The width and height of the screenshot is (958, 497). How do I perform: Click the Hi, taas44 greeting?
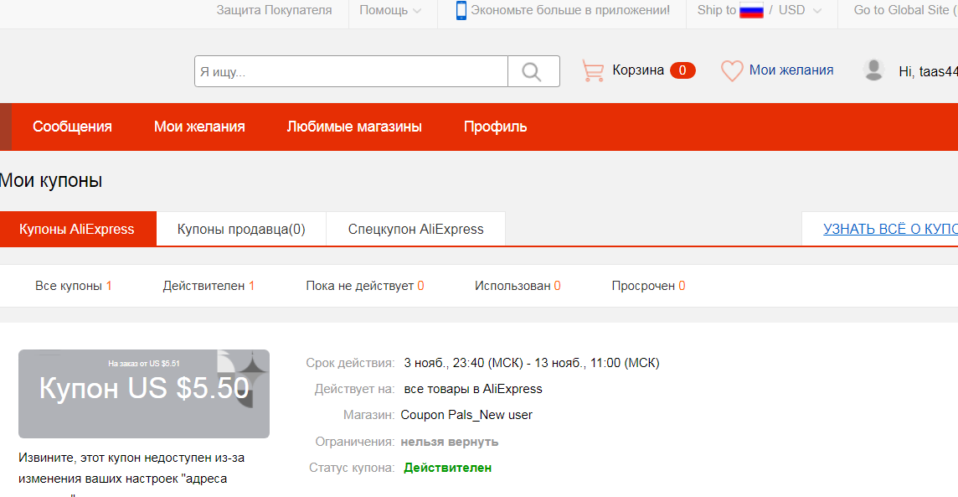coord(928,71)
